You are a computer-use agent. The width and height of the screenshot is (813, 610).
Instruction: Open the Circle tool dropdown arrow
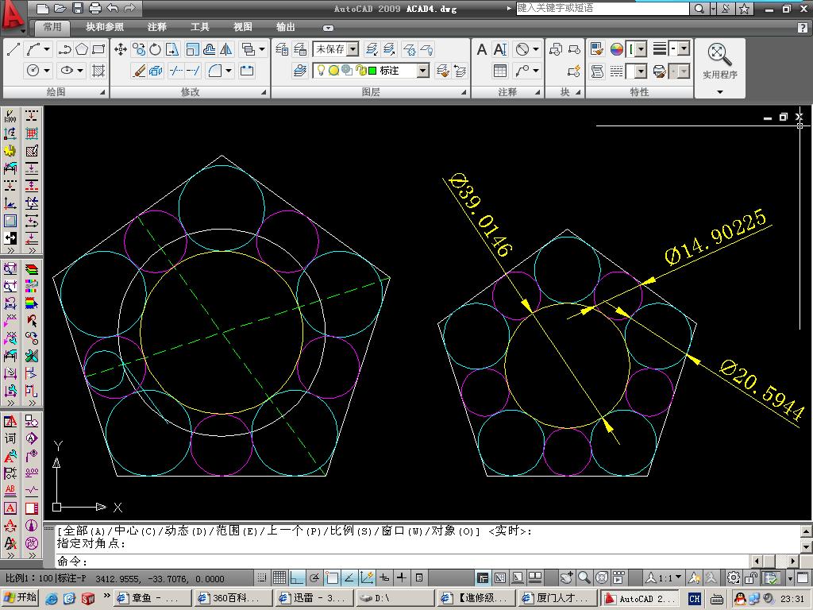point(47,71)
